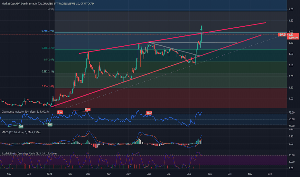Open the Divergence Indicator legend title
300x177 pixels.
[25, 112]
